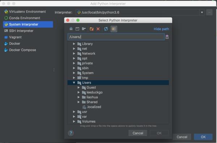The width and height of the screenshot is (217, 143).
Task: Cancel the Add Python Interpreter window
Action: (182, 137)
